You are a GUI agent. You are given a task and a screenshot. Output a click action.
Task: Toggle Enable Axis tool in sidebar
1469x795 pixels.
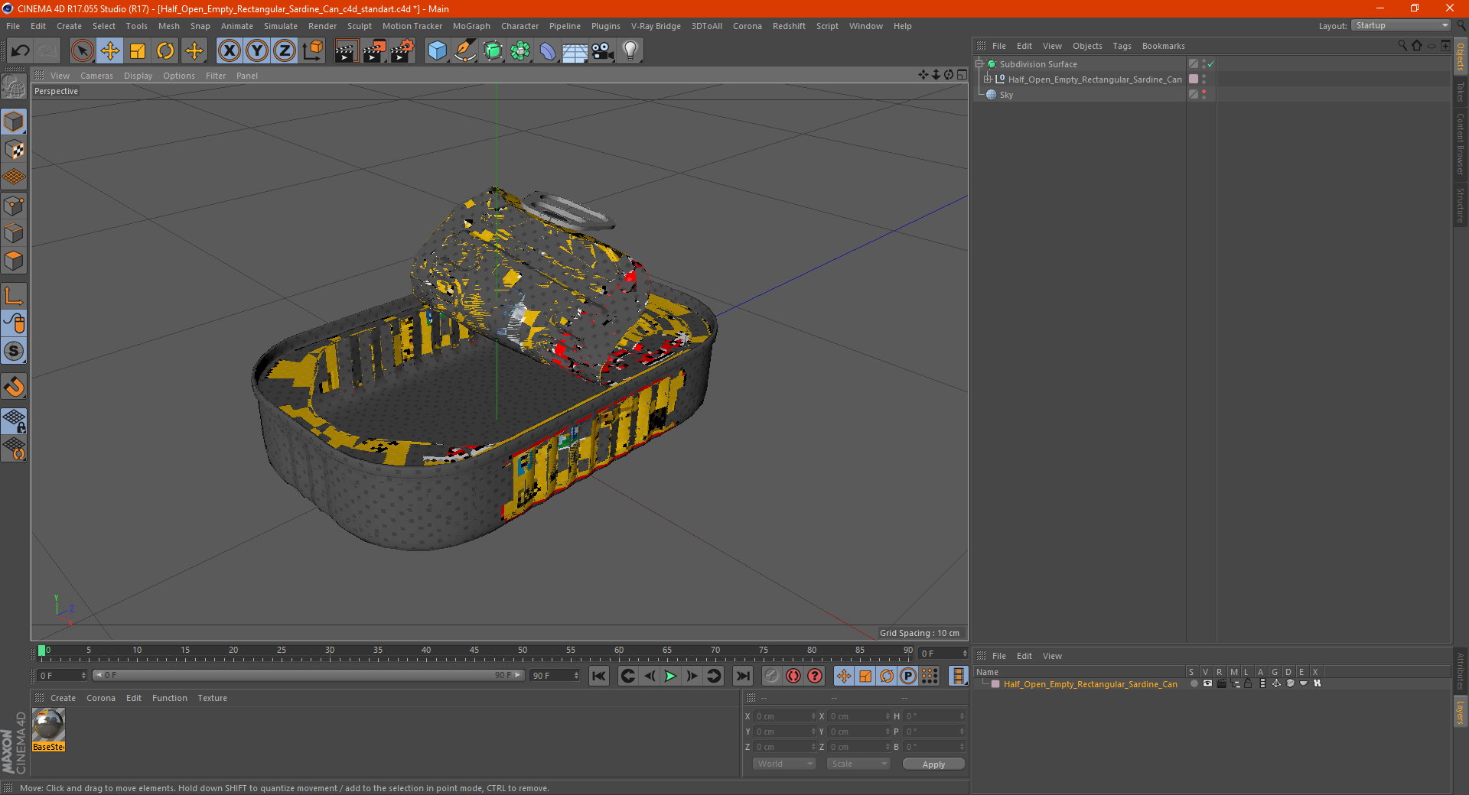tap(14, 296)
